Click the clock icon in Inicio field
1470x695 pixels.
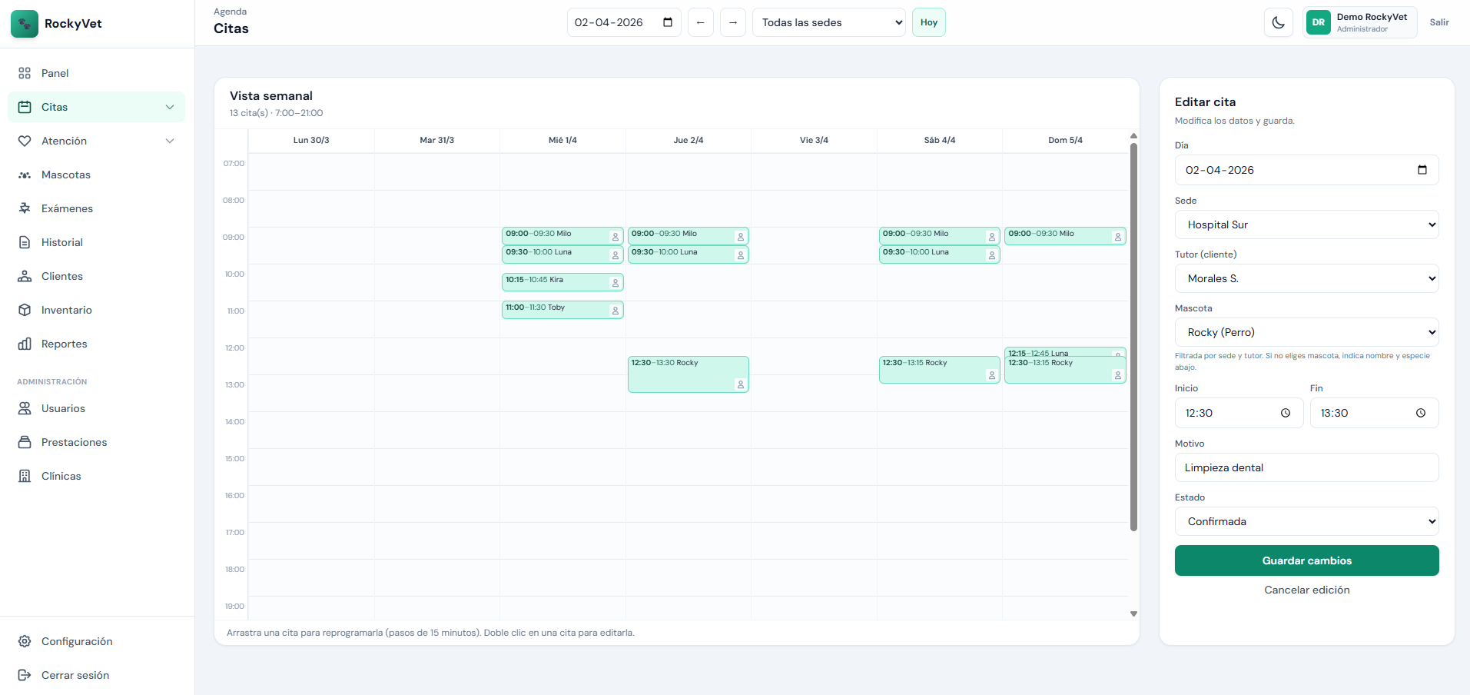coord(1285,413)
